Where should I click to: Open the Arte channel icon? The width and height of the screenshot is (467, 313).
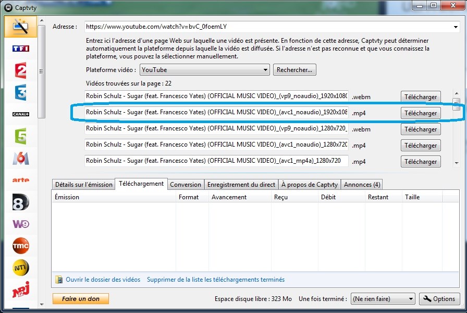(x=20, y=180)
